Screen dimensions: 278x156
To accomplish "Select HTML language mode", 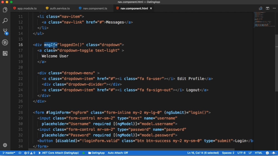I will coord(259,153).
